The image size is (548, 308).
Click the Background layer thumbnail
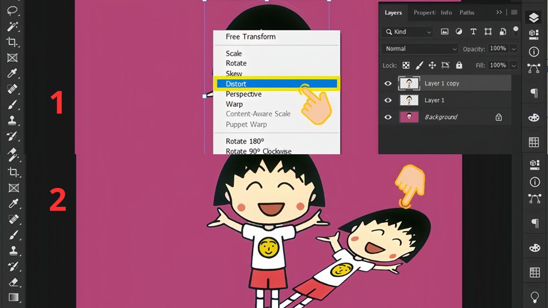[x=409, y=117]
